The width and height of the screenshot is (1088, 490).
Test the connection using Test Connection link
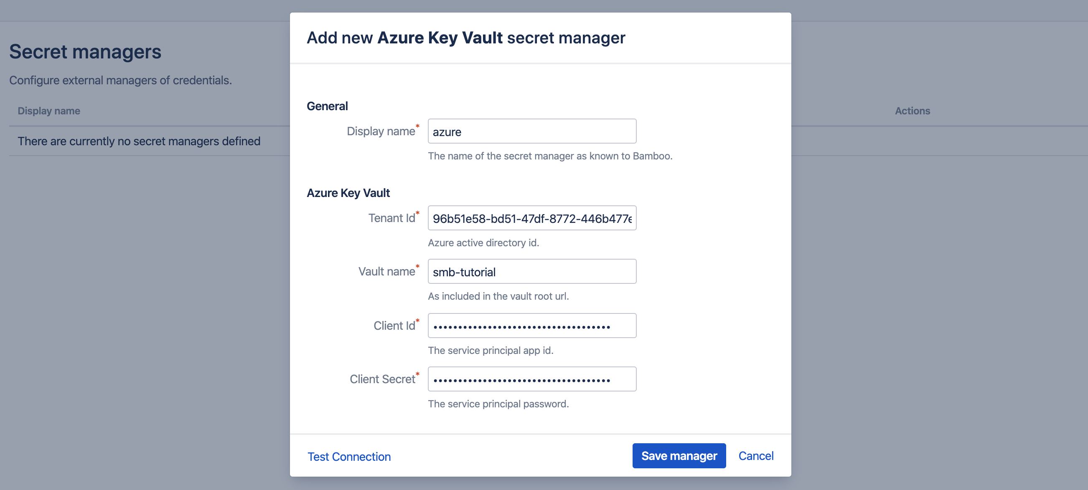tap(349, 457)
